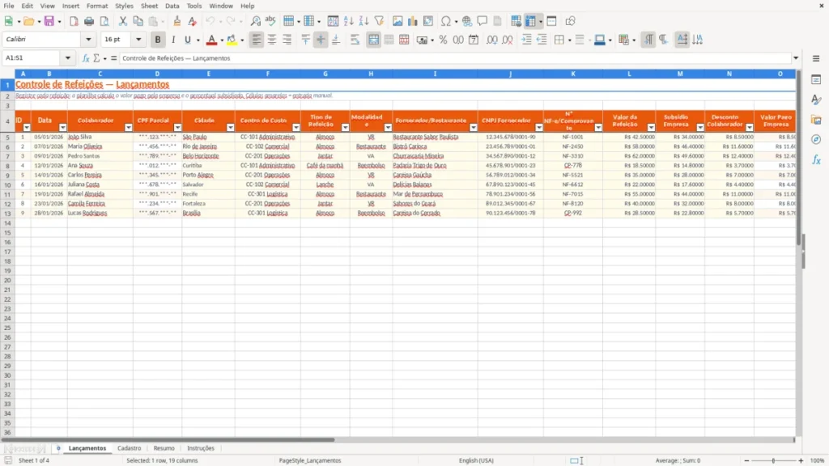Apply font color red swatch
Screen dimensions: 829x466
(x=211, y=40)
